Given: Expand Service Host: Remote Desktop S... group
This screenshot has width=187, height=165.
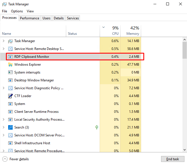Looking at the screenshot, I should (x=4, y=49).
